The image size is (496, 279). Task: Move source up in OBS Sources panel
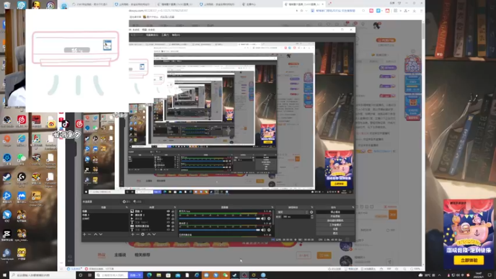[x=149, y=234]
